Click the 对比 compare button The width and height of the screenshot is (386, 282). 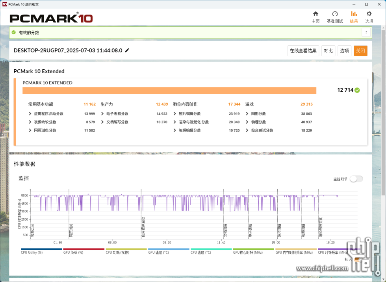(328, 51)
